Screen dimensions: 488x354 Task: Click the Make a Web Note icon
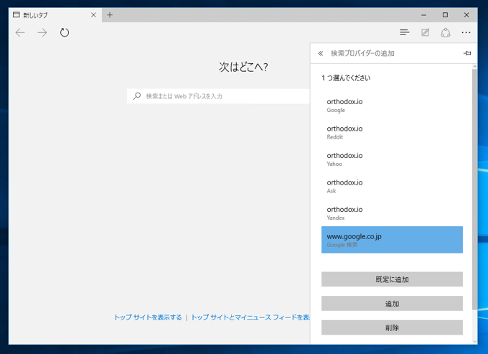[425, 32]
